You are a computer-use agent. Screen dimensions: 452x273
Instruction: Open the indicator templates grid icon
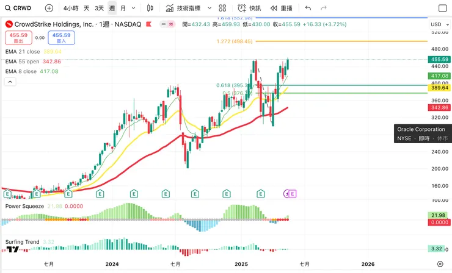click(222, 8)
